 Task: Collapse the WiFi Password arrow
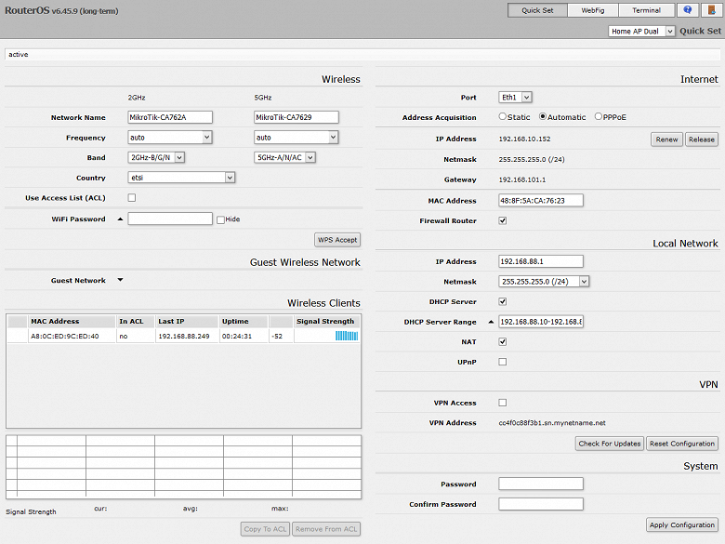tap(120, 219)
